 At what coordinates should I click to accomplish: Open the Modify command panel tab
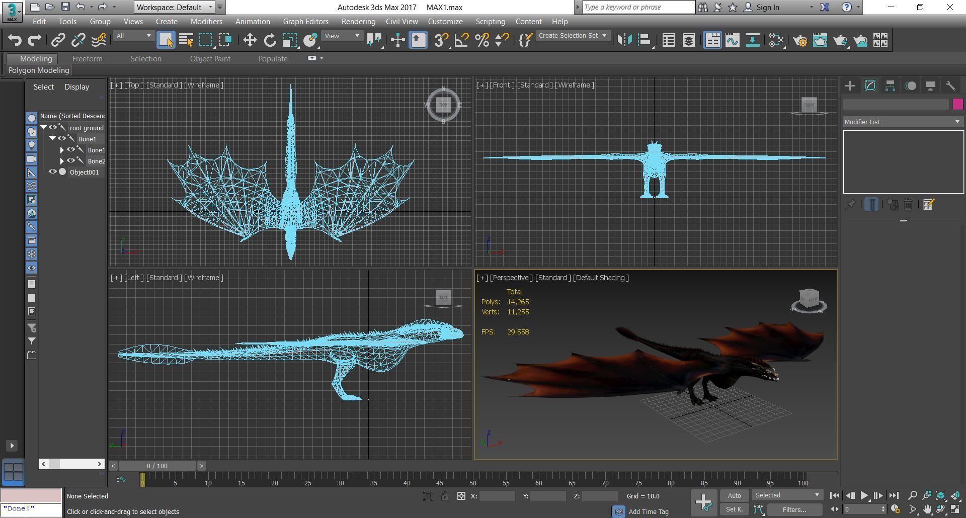870,85
